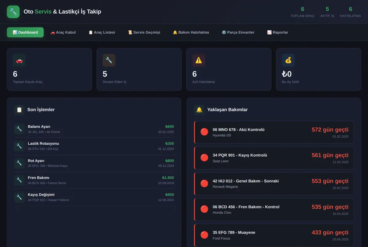Image resolution: width=368 pixels, height=247 pixels.
Task: Click the date 12.08.2024 for Kayış Değişimi
Action: pos(166,200)
